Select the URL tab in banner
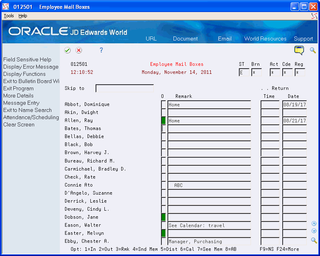 (151, 39)
